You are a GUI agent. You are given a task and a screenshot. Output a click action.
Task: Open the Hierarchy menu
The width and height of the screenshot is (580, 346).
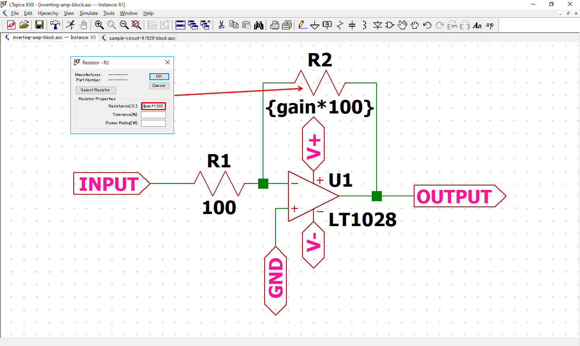pos(48,13)
